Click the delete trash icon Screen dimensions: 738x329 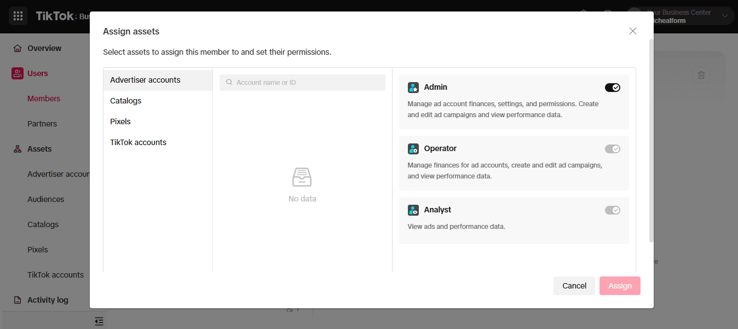[701, 75]
